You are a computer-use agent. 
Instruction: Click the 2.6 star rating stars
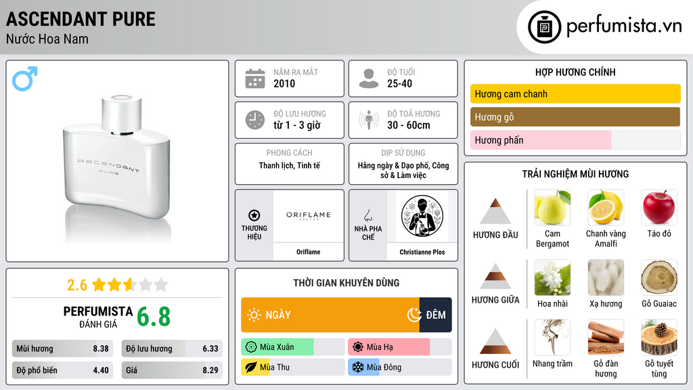(130, 285)
